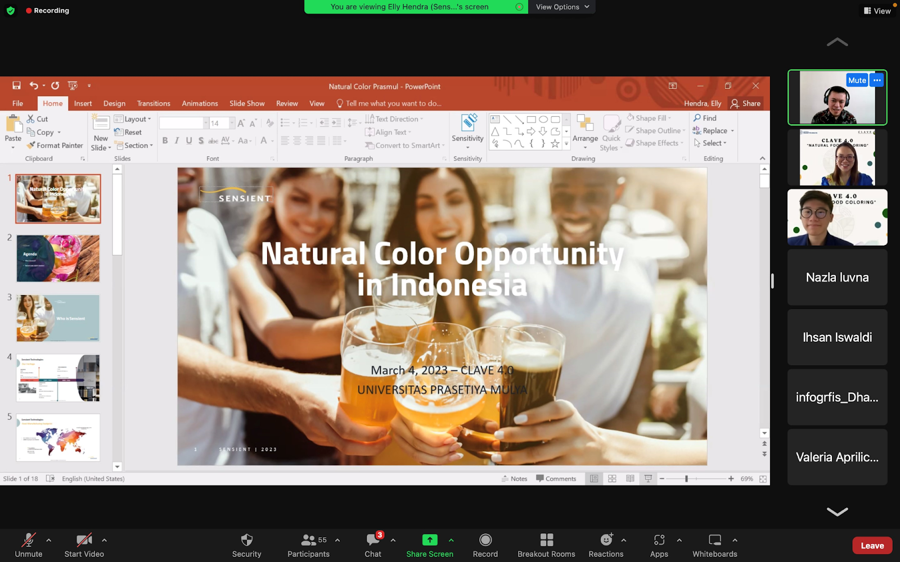Expand the View Options dropdown
The width and height of the screenshot is (900, 562).
[562, 7]
